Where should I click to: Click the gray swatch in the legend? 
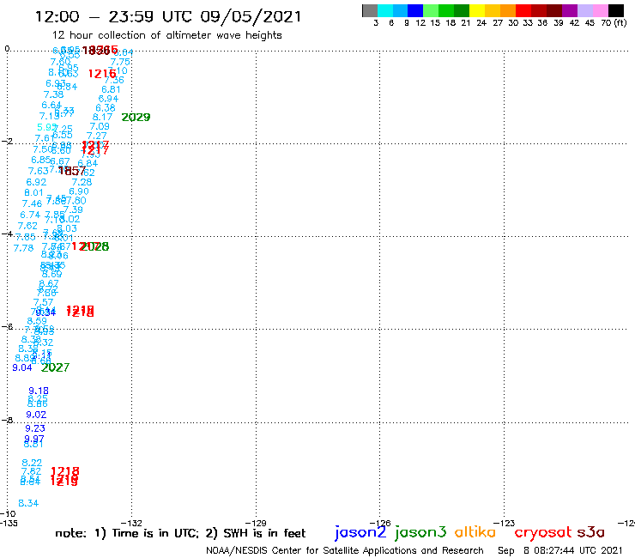[x=370, y=10]
